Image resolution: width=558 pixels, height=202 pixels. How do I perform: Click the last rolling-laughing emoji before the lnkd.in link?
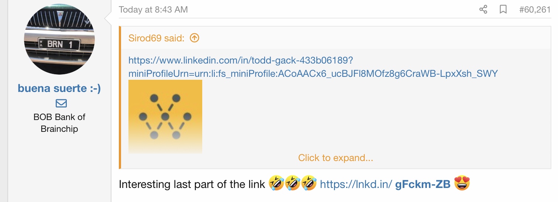click(309, 184)
